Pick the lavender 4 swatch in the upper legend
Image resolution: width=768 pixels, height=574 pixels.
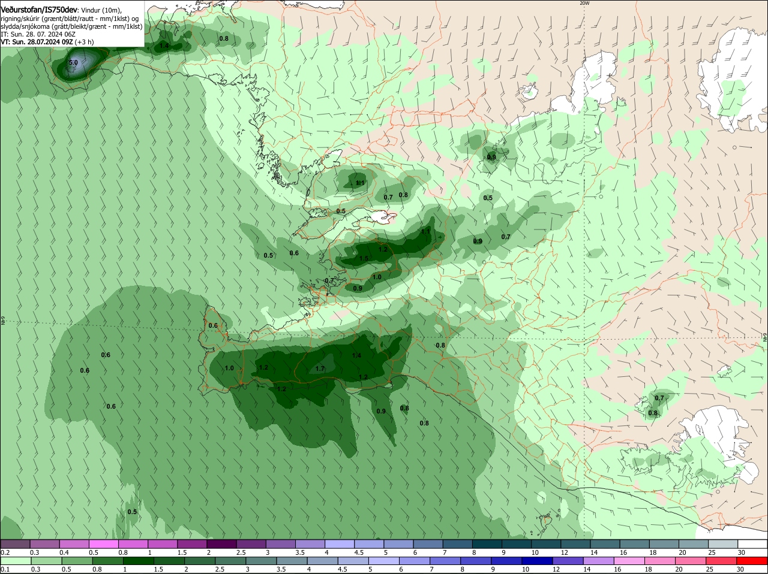point(340,544)
